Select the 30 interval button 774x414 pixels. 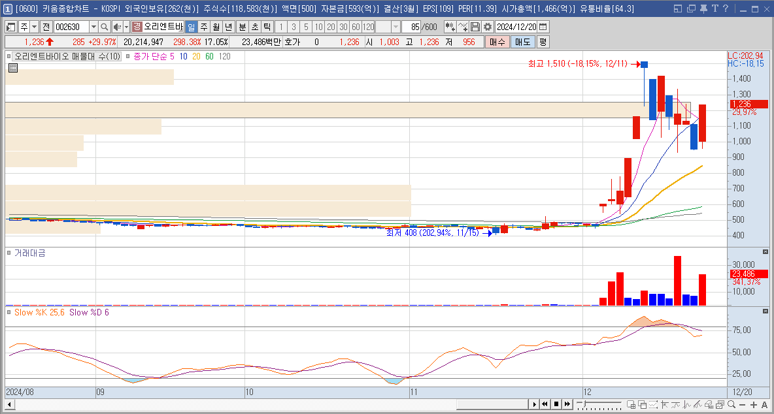pyautogui.click(x=344, y=27)
